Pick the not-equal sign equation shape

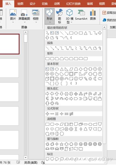point(71,114)
